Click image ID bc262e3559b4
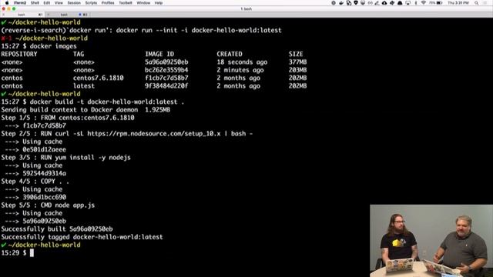The height and width of the screenshot is (277, 493). [x=166, y=70]
